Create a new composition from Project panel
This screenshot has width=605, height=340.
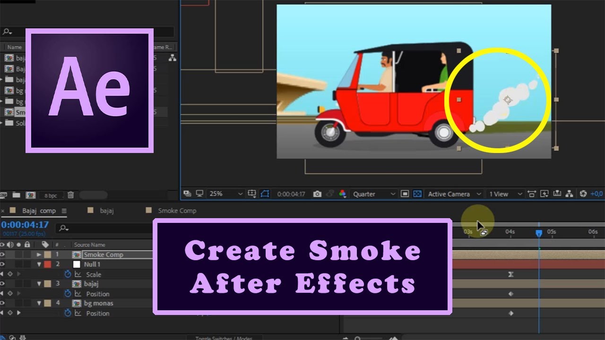coord(30,195)
